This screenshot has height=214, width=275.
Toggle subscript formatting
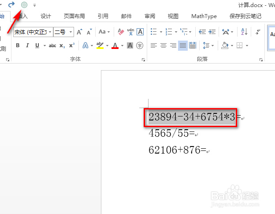pyautogui.click(x=62, y=45)
